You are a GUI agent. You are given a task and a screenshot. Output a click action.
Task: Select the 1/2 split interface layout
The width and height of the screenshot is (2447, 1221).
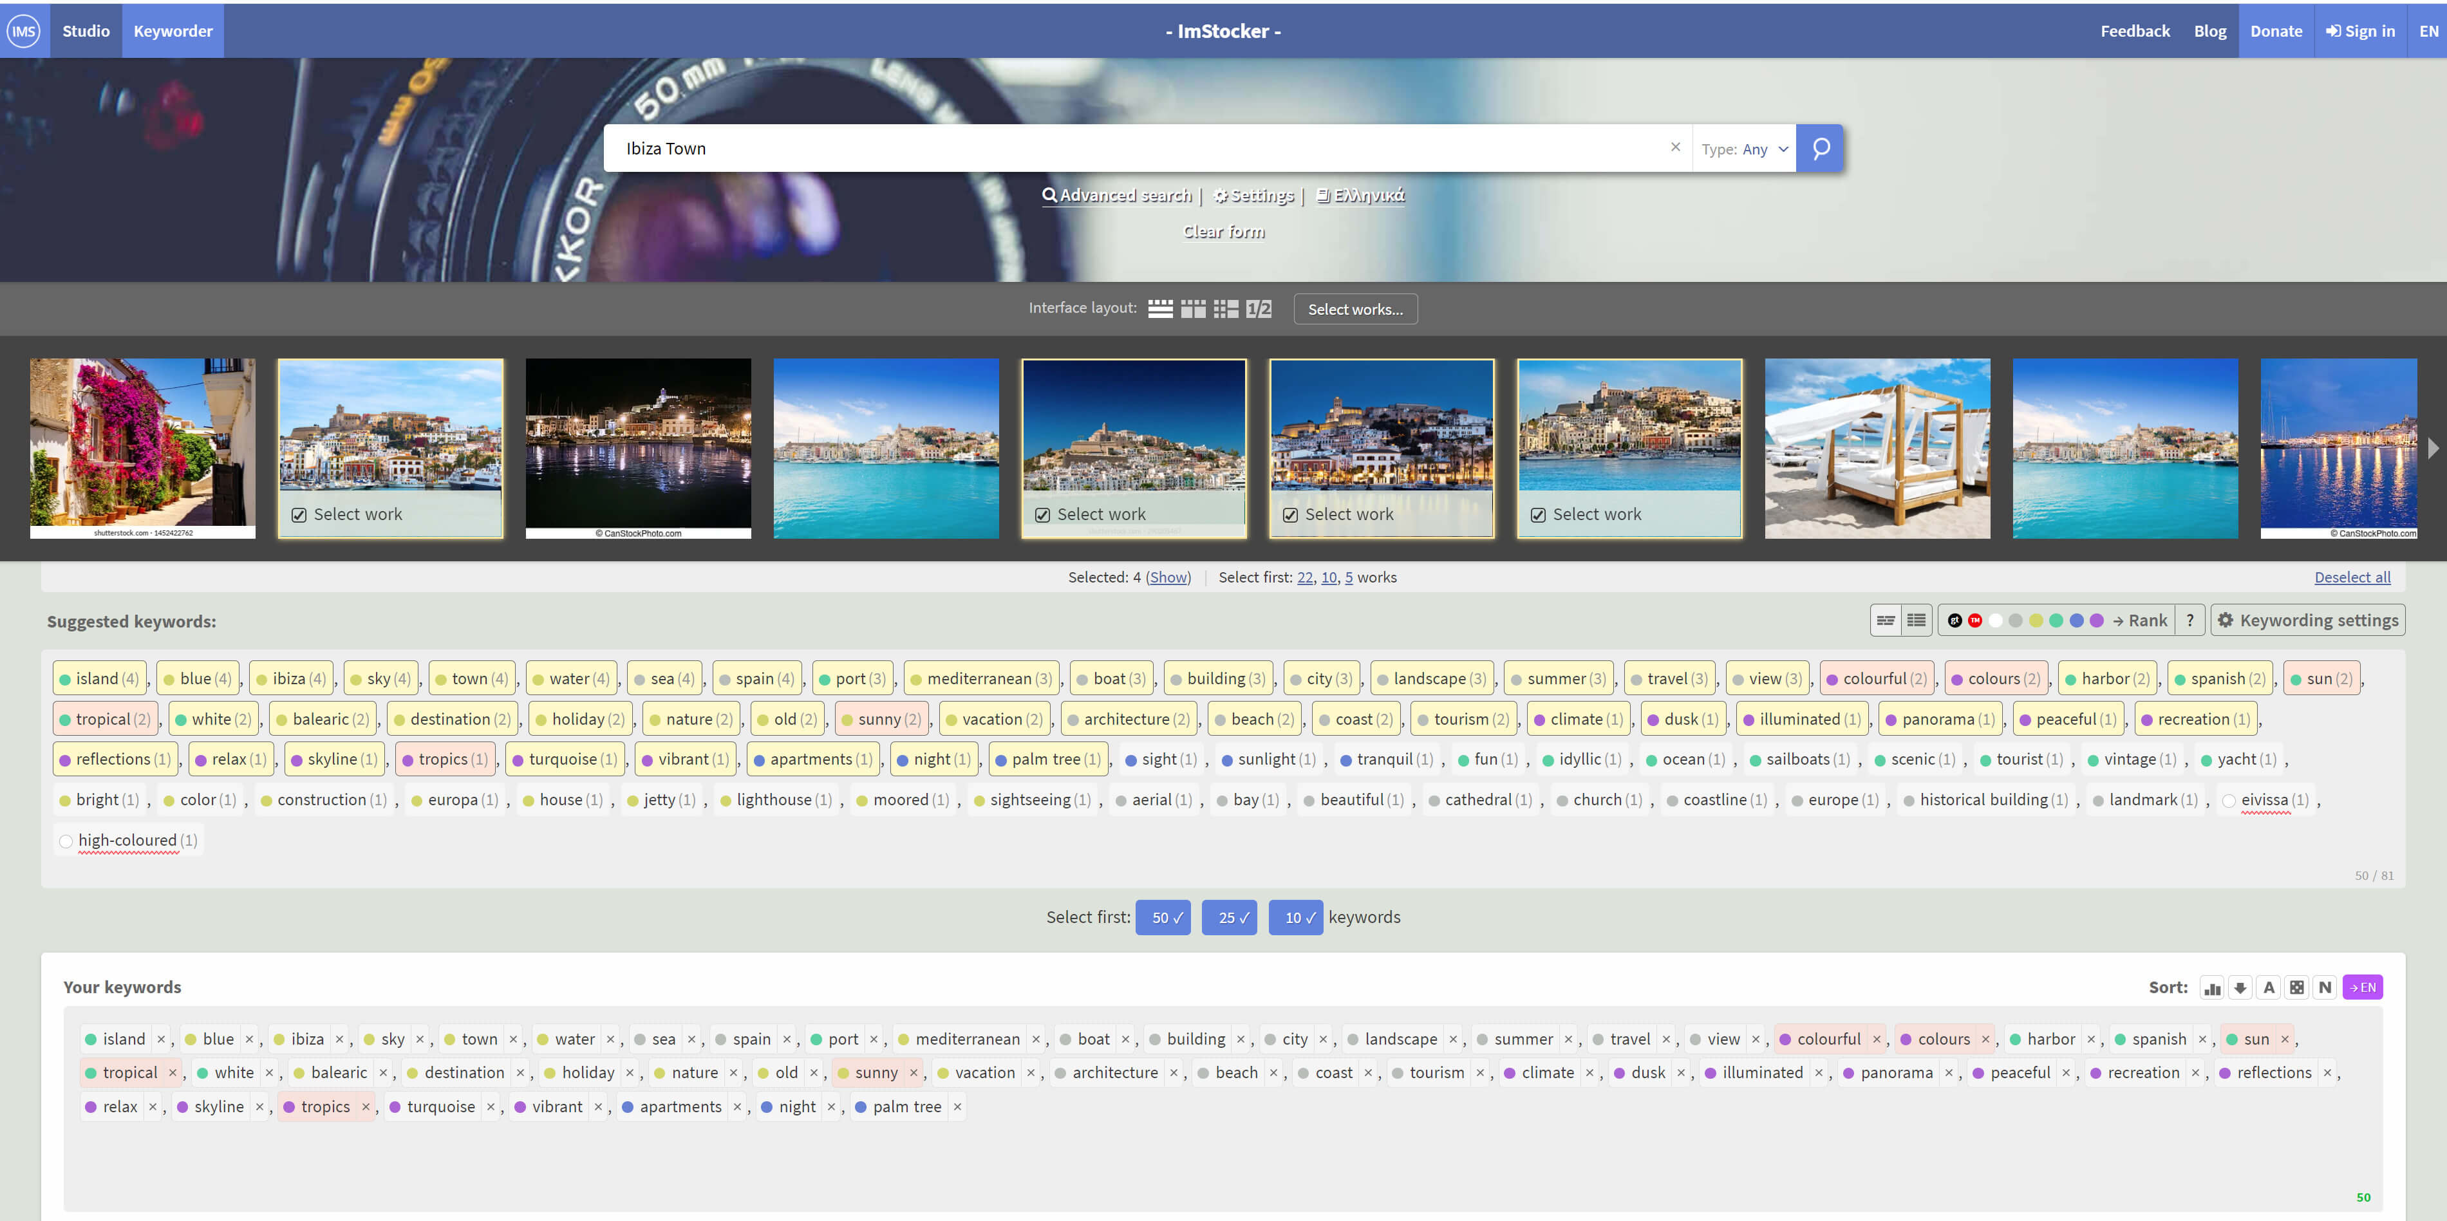tap(1258, 308)
